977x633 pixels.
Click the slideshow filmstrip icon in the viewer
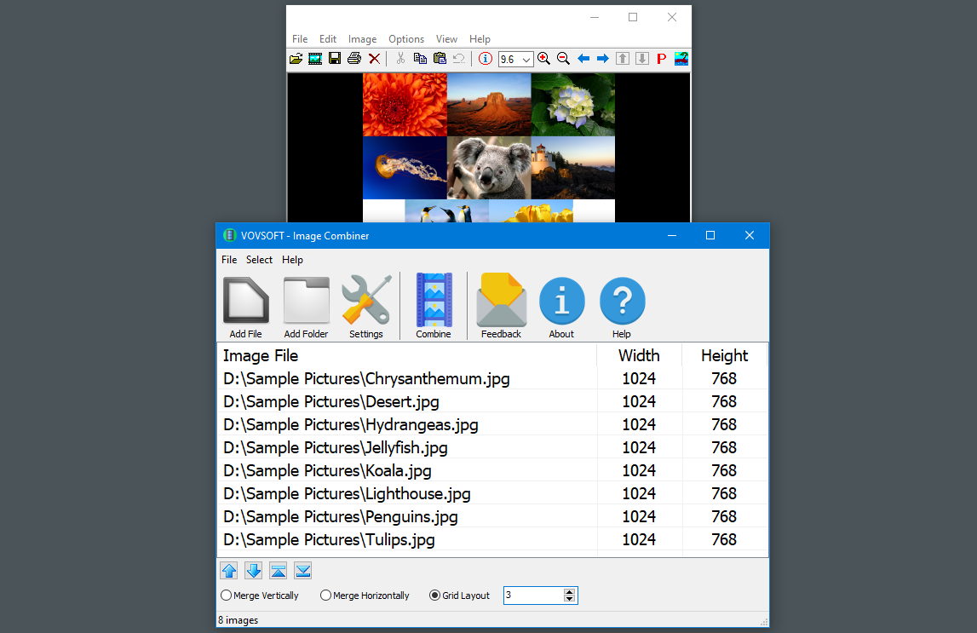pos(315,59)
